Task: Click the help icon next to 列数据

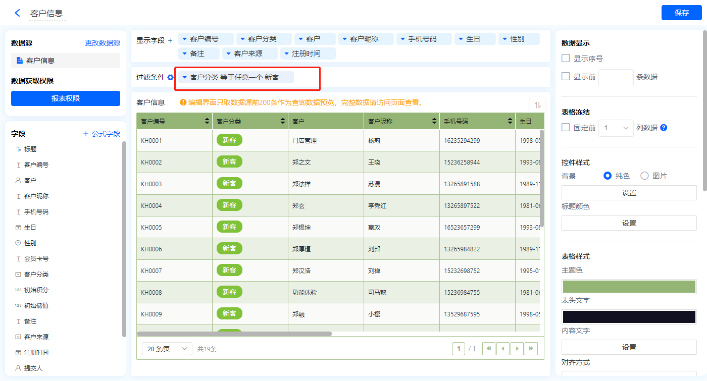Action: [664, 128]
